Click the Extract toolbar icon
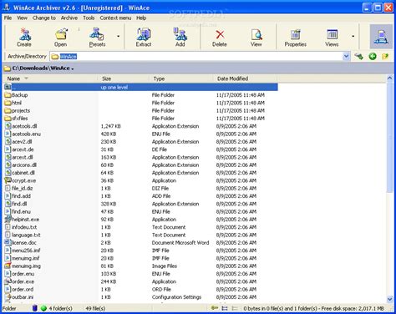The height and width of the screenshot is (314, 396). click(x=144, y=38)
